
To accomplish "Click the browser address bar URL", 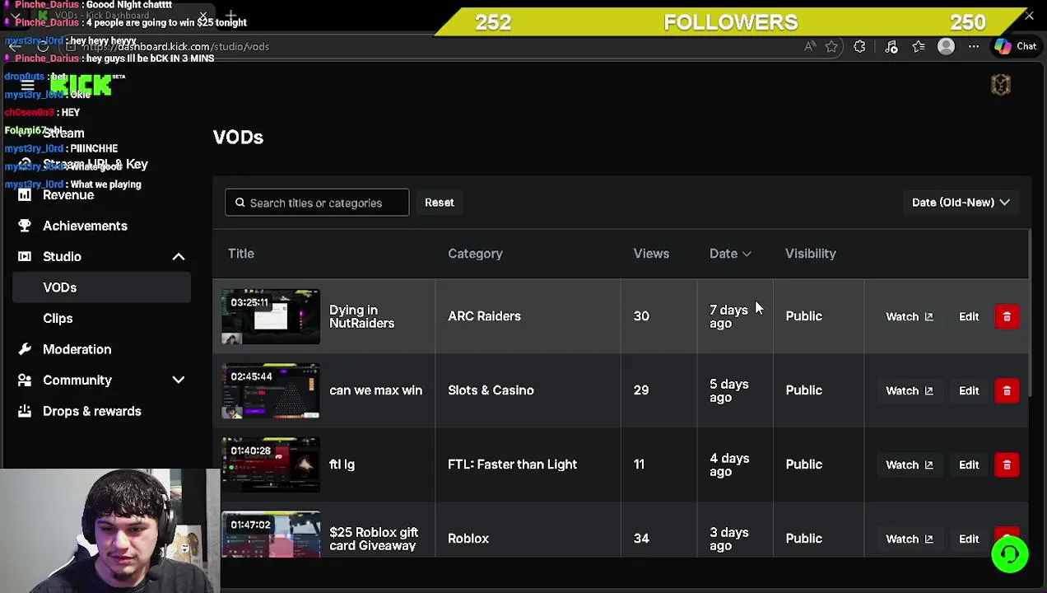I will (175, 47).
